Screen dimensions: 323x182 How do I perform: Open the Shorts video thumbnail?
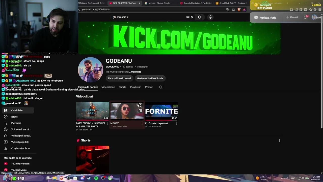(93, 160)
